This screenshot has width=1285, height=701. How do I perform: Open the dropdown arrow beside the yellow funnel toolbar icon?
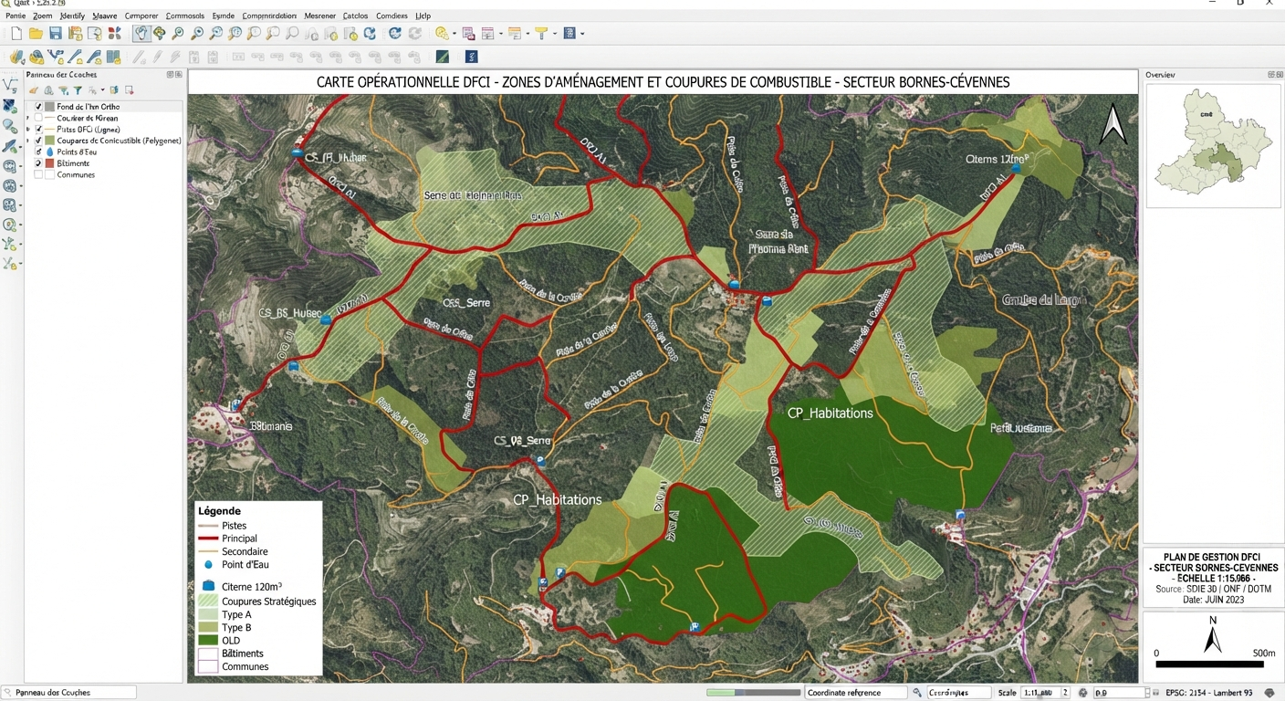coord(555,34)
